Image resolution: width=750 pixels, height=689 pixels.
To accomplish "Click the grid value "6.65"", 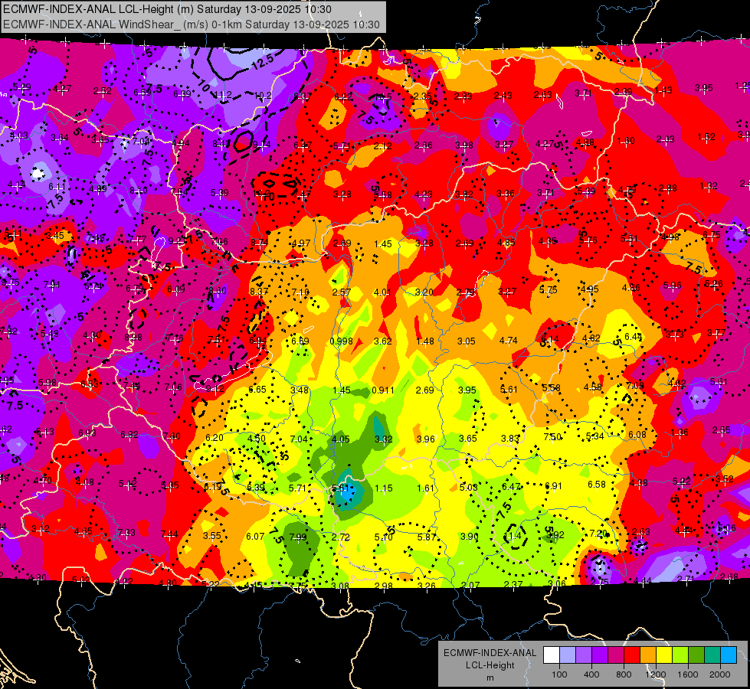I will tap(257, 389).
